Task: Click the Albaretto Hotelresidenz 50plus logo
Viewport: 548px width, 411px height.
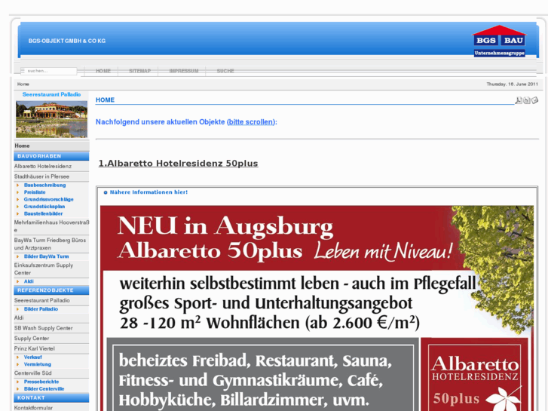Action: pos(475,374)
